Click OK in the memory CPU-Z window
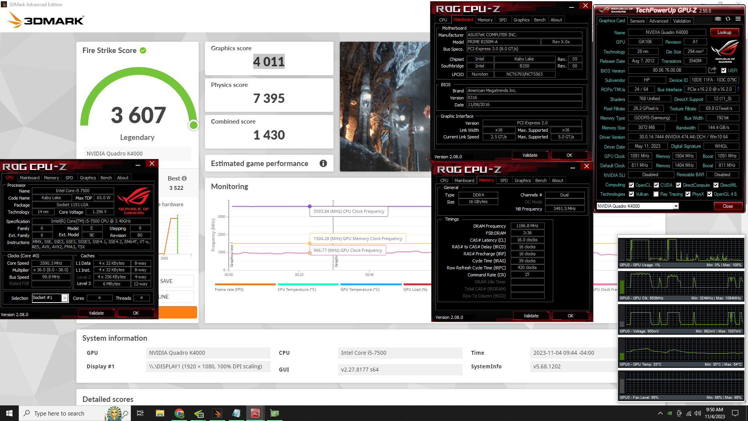Image resolution: width=748 pixels, height=421 pixels. pyautogui.click(x=570, y=316)
